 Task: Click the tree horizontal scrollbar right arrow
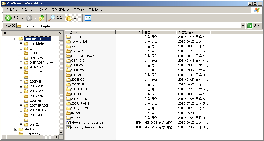pos(57,137)
